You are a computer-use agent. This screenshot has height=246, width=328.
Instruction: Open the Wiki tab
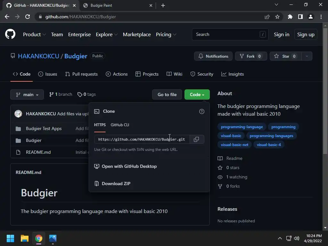coord(175,74)
